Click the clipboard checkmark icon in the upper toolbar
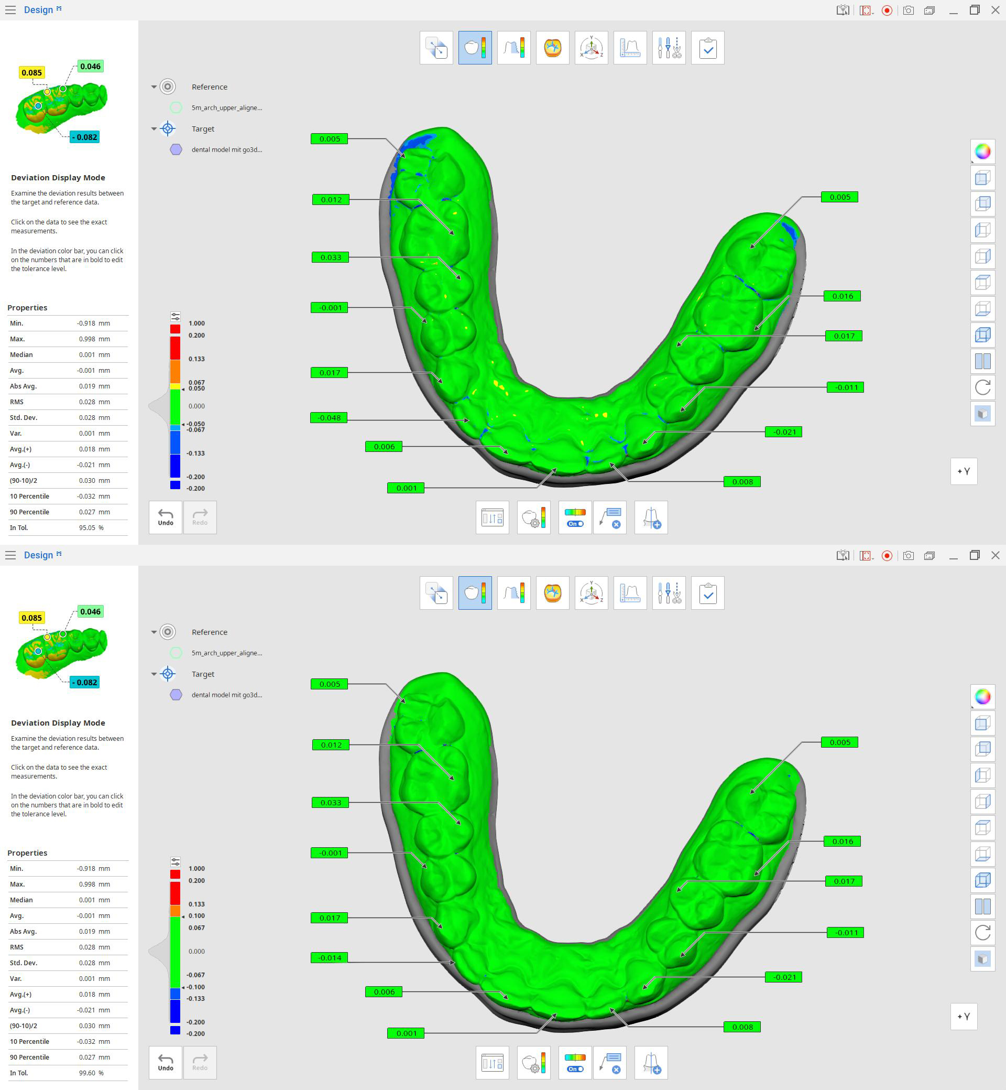1006x1090 pixels. 707,48
